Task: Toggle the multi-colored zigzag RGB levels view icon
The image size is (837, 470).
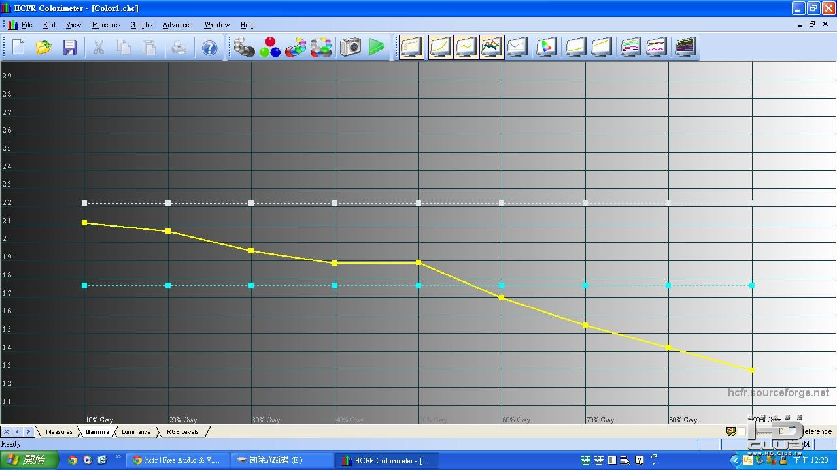Action: 492,47
